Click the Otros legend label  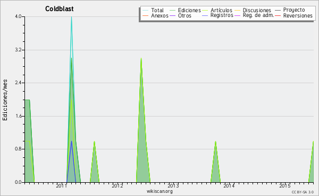click(x=184, y=15)
